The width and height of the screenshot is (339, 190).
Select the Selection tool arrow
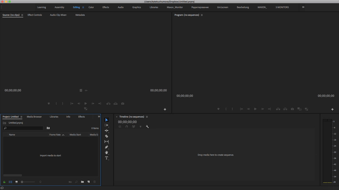pos(107,120)
